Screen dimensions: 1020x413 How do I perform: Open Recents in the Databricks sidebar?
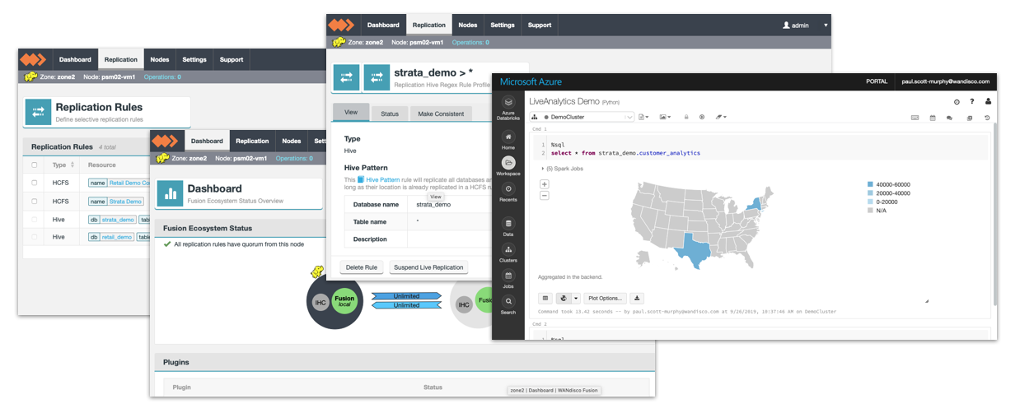point(508,191)
